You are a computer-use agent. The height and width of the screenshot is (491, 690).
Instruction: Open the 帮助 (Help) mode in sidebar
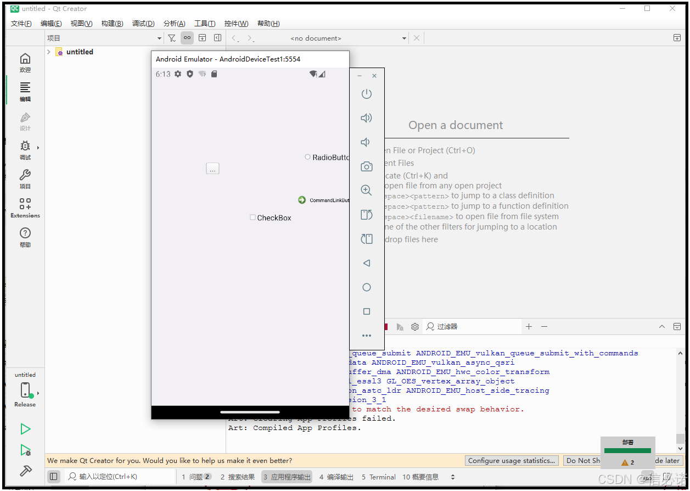click(25, 237)
